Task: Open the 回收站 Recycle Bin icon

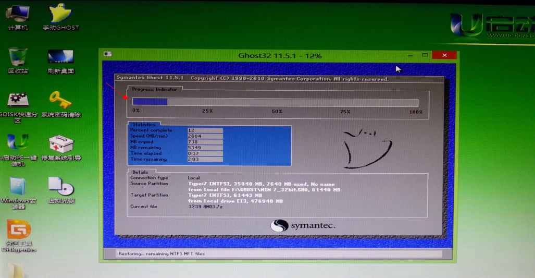Action: tap(18, 57)
